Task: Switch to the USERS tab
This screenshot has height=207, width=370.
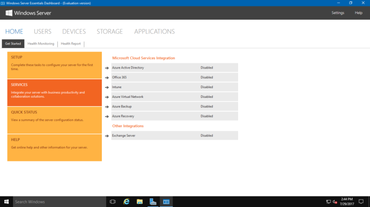Action: 43,32
